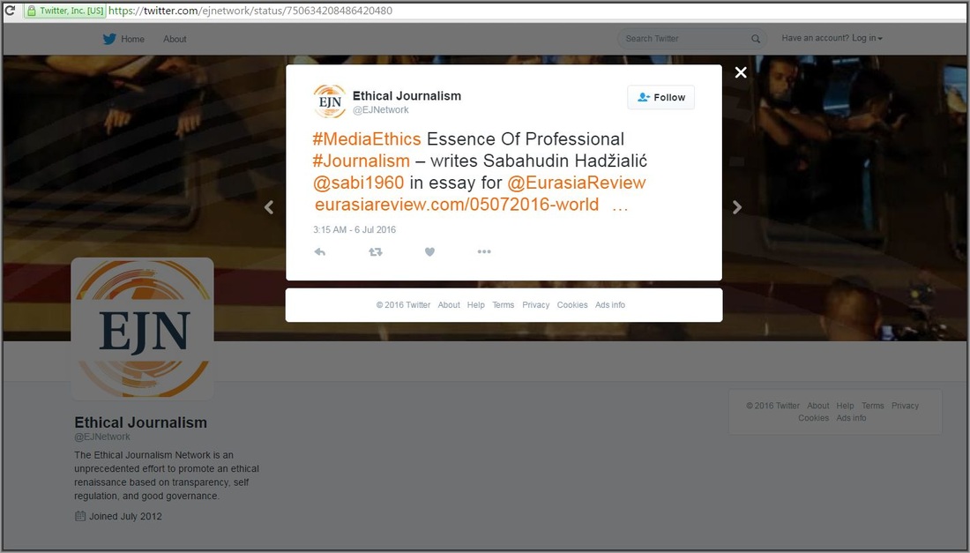Viewport: 970px width, 553px height.
Task: Click the Ethical Journalism name in the tweet
Action: 407,96
